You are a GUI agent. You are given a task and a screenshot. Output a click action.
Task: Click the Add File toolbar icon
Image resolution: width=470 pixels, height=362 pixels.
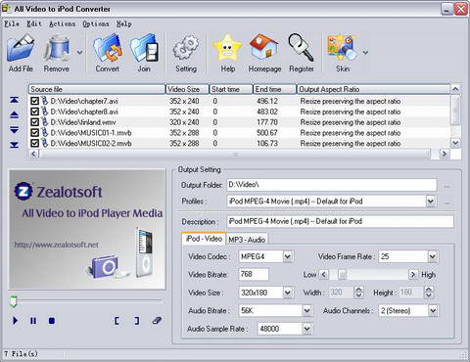pos(21,48)
